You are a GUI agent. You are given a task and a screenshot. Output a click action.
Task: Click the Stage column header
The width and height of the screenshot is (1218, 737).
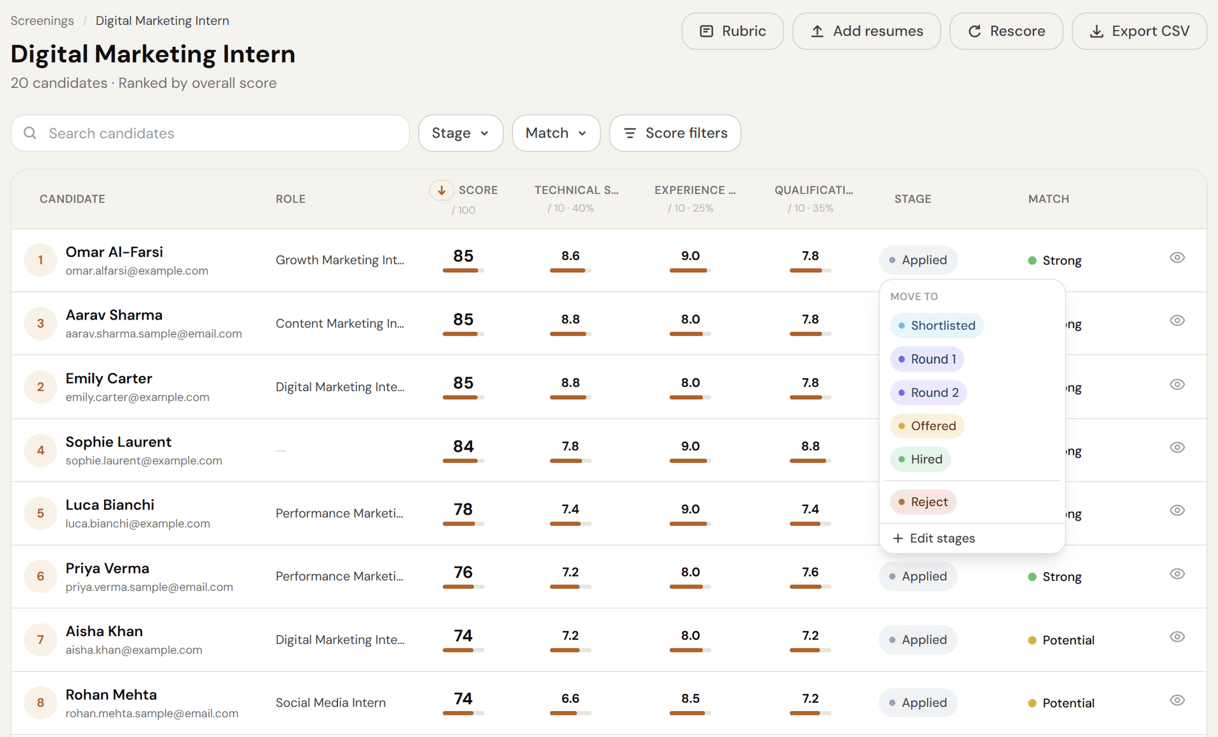(913, 199)
